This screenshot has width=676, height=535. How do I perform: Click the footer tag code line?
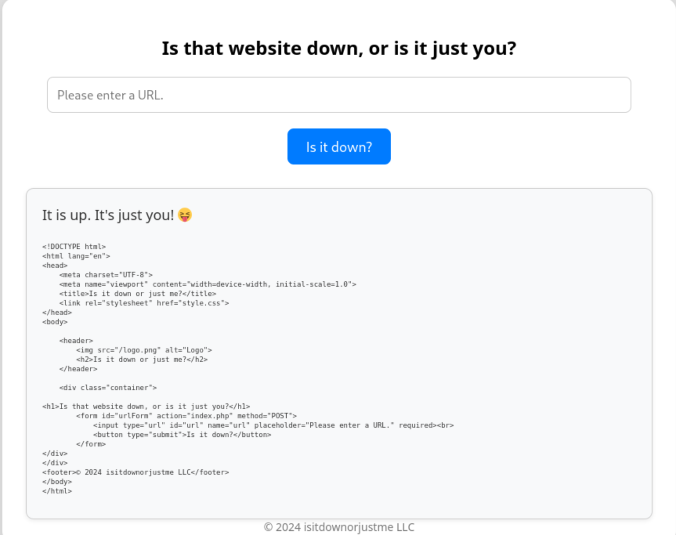136,472
